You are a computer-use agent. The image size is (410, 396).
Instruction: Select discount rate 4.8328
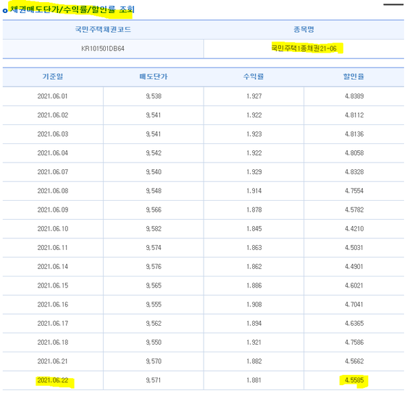[354, 172]
